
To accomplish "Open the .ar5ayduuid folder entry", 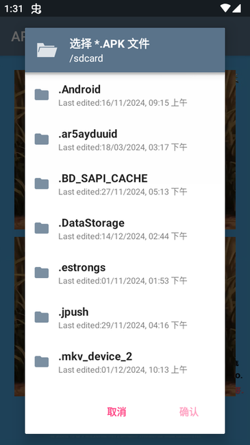I will (x=125, y=139).
